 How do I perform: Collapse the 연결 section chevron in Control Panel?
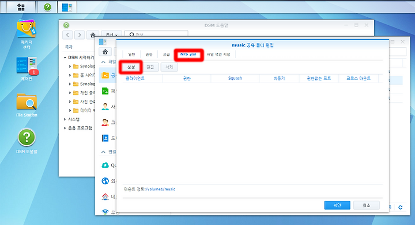click(104, 152)
